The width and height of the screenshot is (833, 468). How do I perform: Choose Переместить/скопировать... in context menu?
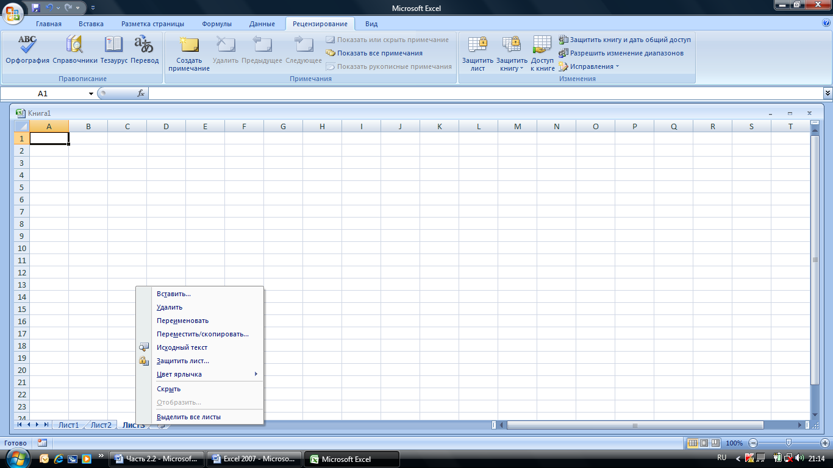199,334
